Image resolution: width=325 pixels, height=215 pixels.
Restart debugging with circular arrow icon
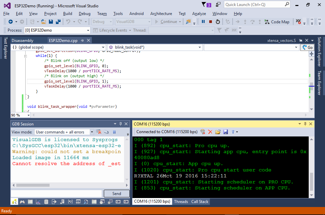(218, 22)
